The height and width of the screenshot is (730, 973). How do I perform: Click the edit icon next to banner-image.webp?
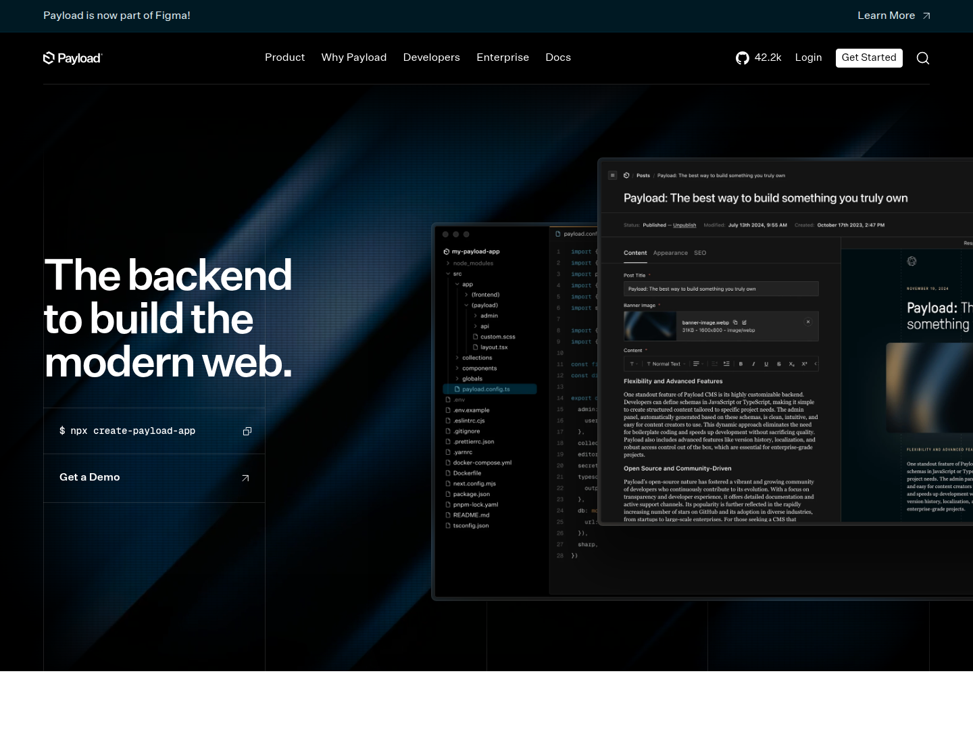click(x=744, y=322)
